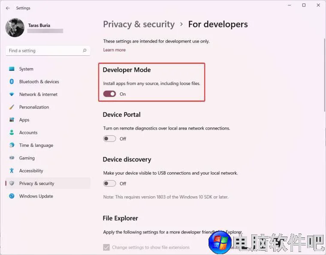Click Taras Buria profile picture
326x255 pixels.
(x=15, y=27)
